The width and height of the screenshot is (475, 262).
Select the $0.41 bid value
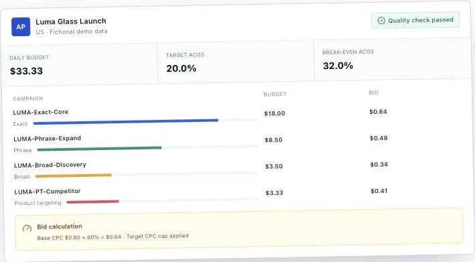[x=379, y=191]
